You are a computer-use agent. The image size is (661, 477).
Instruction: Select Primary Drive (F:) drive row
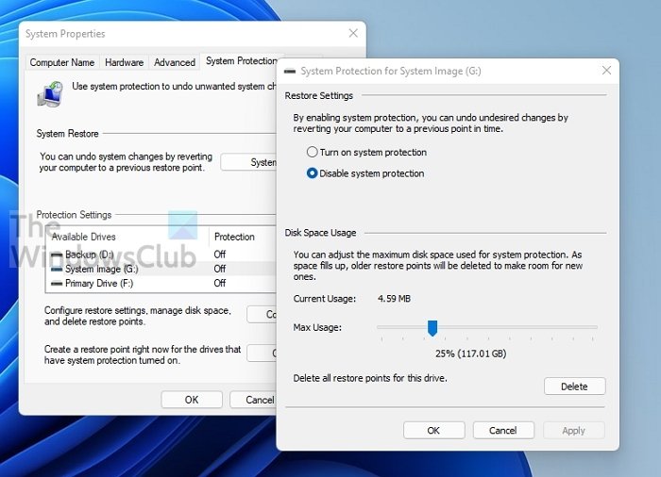(161, 283)
